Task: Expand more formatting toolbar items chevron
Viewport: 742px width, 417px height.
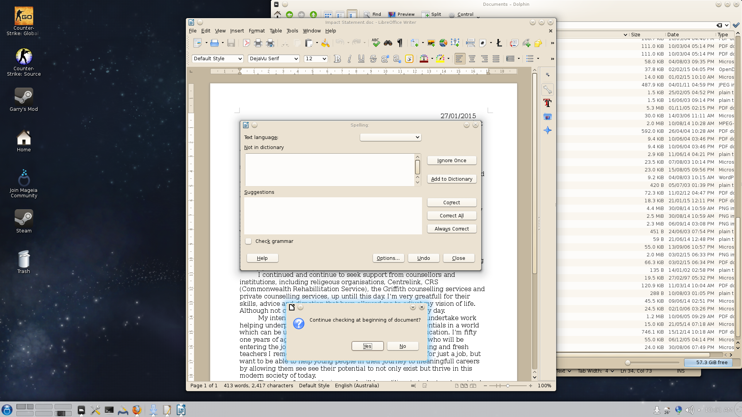Action: (552, 59)
